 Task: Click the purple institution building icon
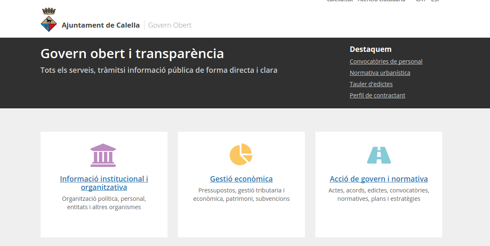coord(103,155)
